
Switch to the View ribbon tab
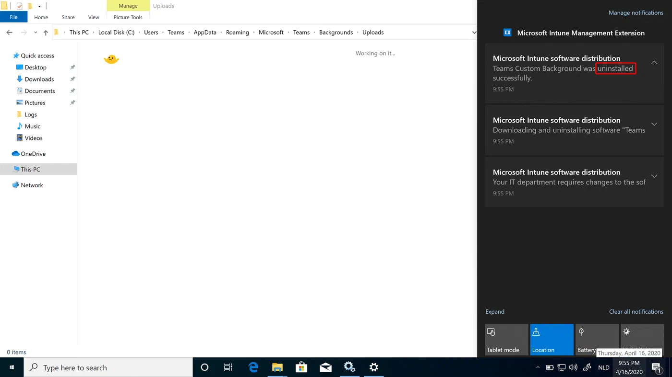(94, 17)
